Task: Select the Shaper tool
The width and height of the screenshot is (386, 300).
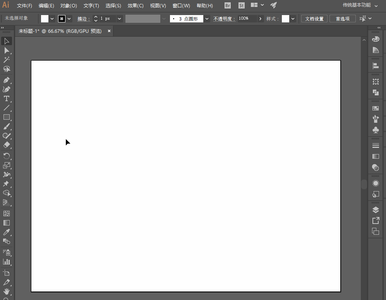Action: 7,136
